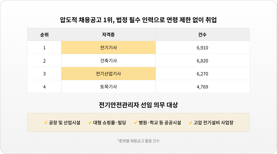The width and height of the screenshot is (277, 154).
Task: Click the 고압 전기설비 사업장 label
Action: click(213, 123)
